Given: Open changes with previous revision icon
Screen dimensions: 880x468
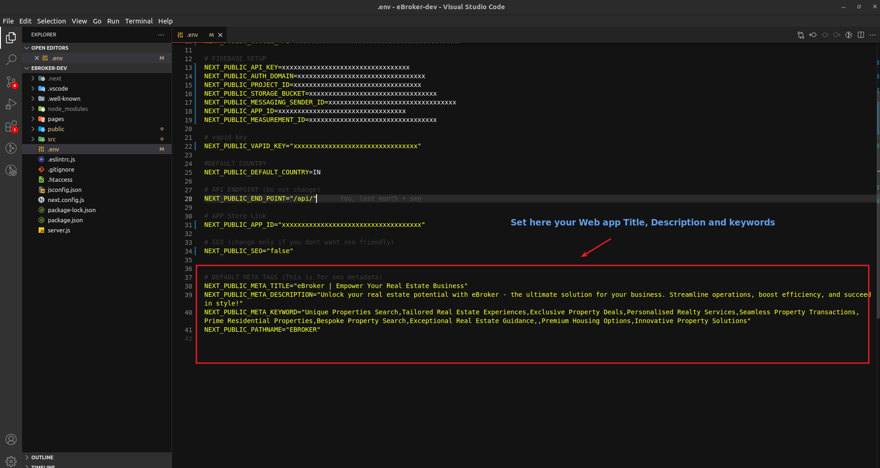Looking at the screenshot, I should pyautogui.click(x=813, y=35).
